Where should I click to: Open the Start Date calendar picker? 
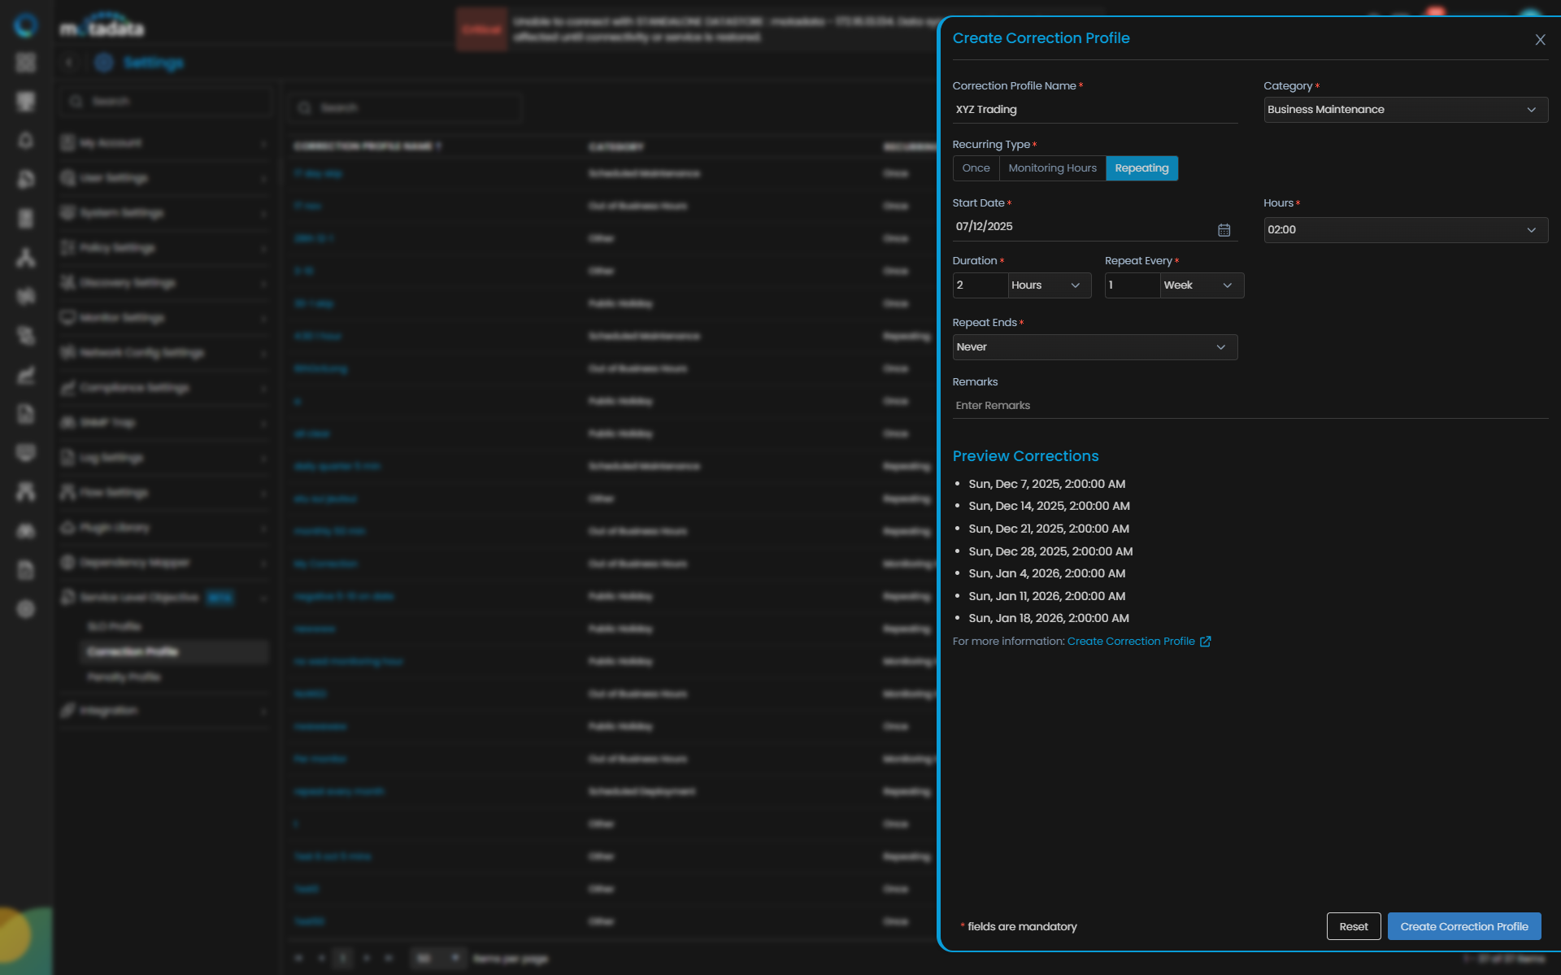[x=1224, y=230]
